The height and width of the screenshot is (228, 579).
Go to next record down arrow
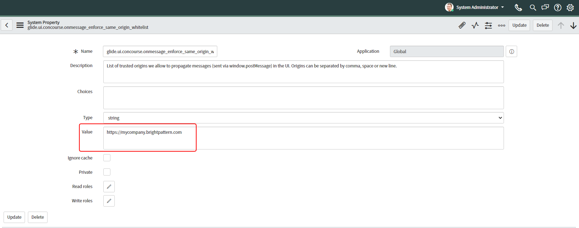click(x=573, y=25)
